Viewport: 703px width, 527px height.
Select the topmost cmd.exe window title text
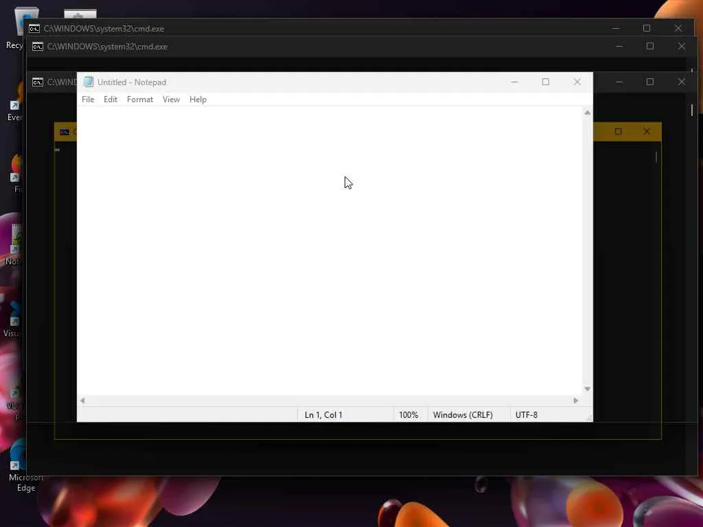tap(104, 29)
